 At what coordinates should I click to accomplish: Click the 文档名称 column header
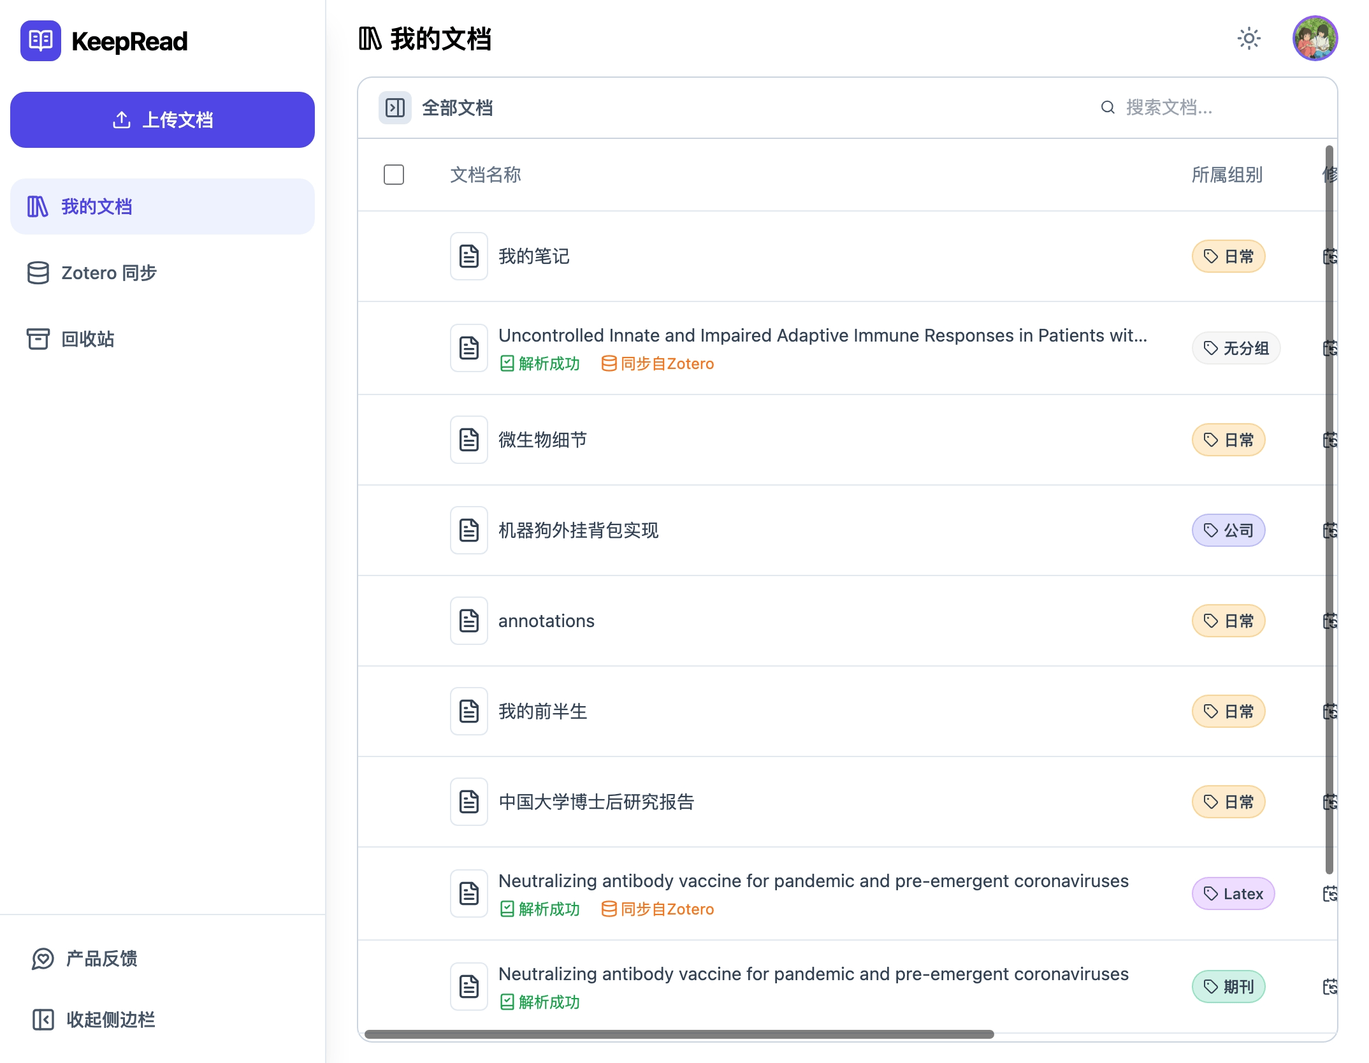pos(486,175)
